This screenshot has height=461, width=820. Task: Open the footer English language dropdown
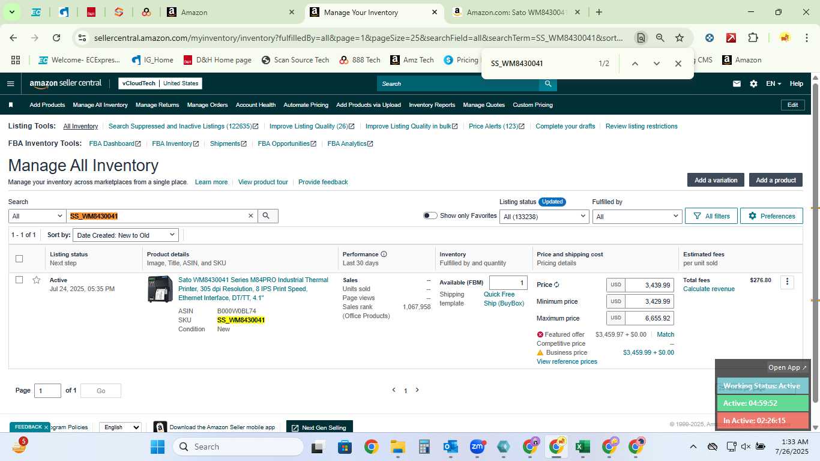(120, 427)
